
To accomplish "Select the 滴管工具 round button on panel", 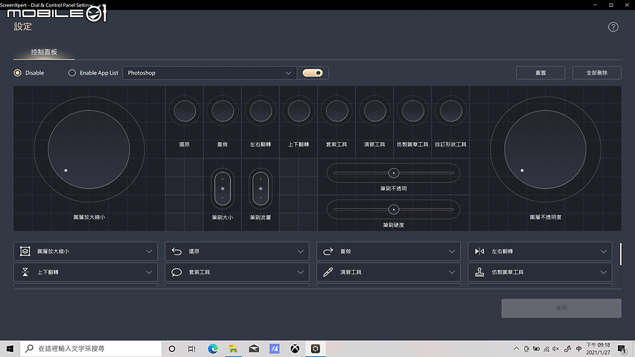I will (x=375, y=111).
